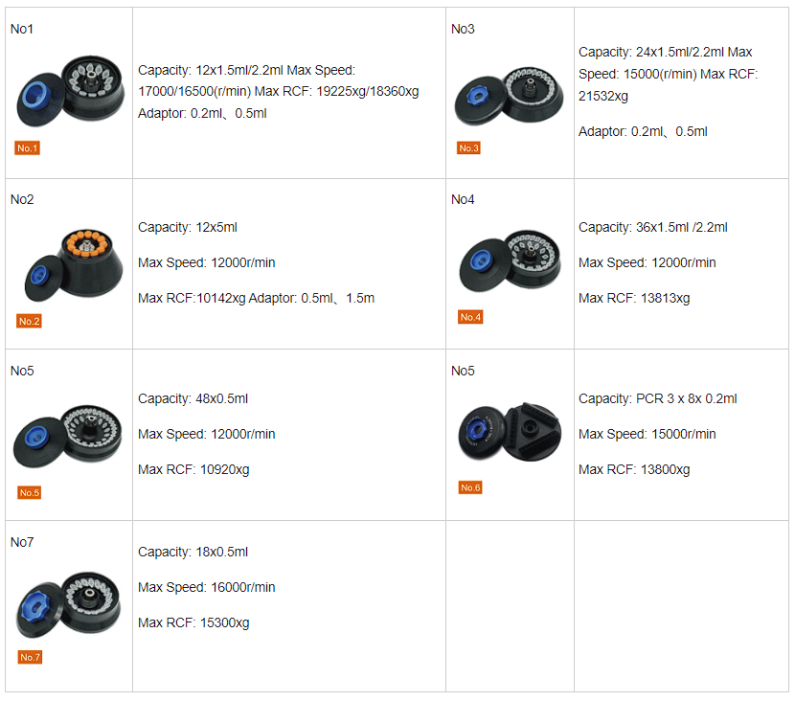Click the "Max RCF: 10920xg" line

(x=193, y=469)
